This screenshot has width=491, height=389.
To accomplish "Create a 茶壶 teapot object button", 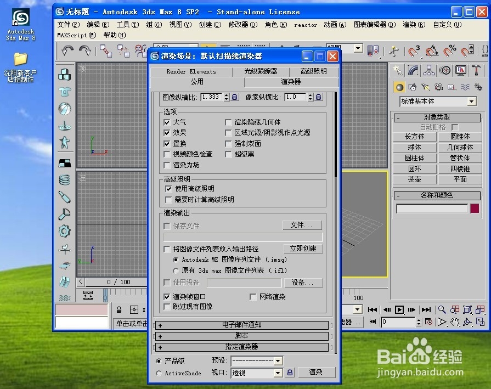I will click(x=415, y=179).
